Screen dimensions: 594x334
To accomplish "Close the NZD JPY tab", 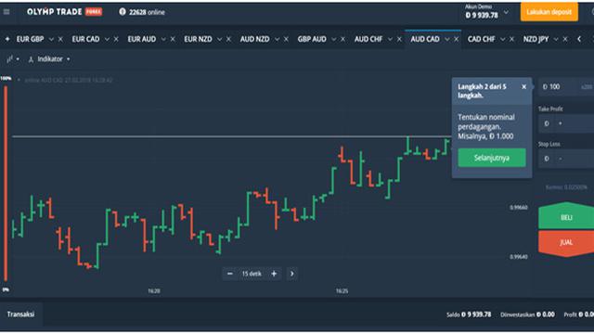I will click(565, 39).
